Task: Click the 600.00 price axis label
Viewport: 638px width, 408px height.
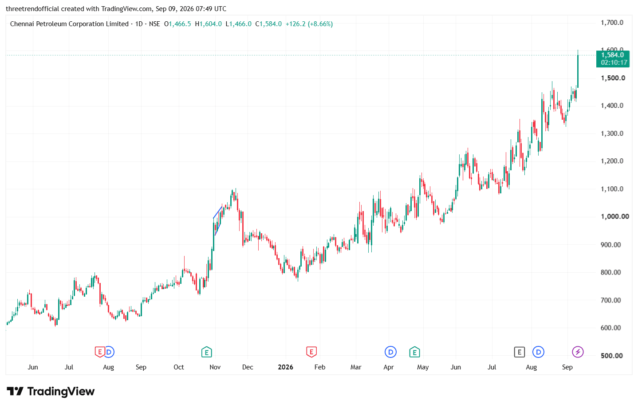Action: tap(611, 328)
